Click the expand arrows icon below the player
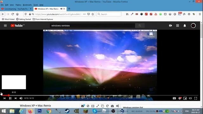Viewport: 203px width, 114px height. [x=98, y=106]
